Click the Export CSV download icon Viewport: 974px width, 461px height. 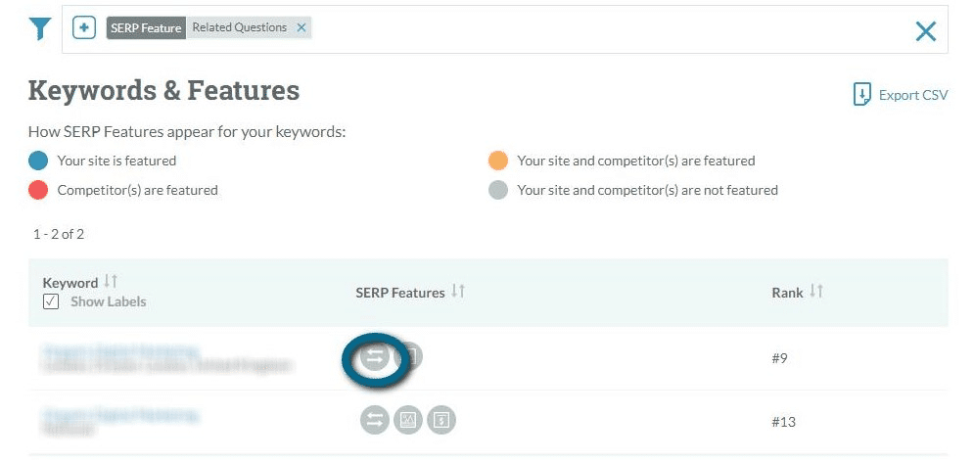(861, 95)
